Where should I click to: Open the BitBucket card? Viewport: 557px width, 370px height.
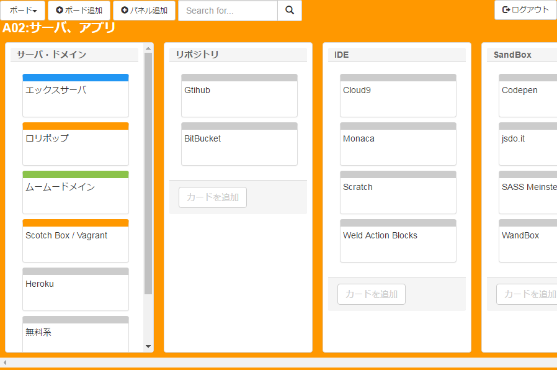pyautogui.click(x=239, y=144)
